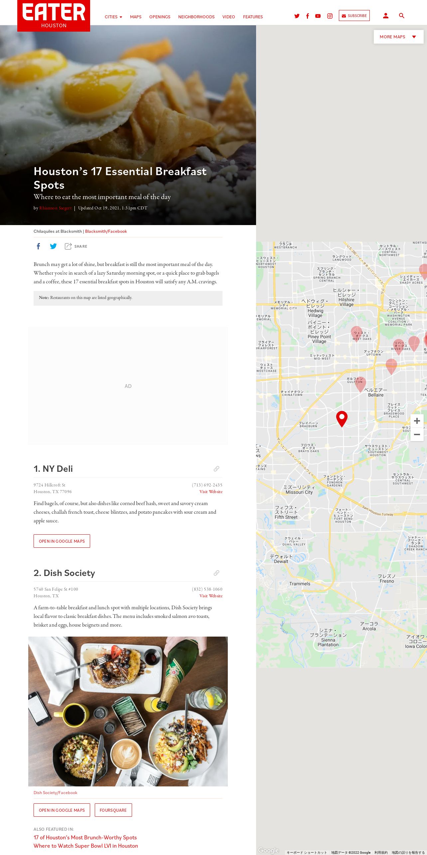Go to Openings section
The height and width of the screenshot is (855, 427).
(160, 17)
